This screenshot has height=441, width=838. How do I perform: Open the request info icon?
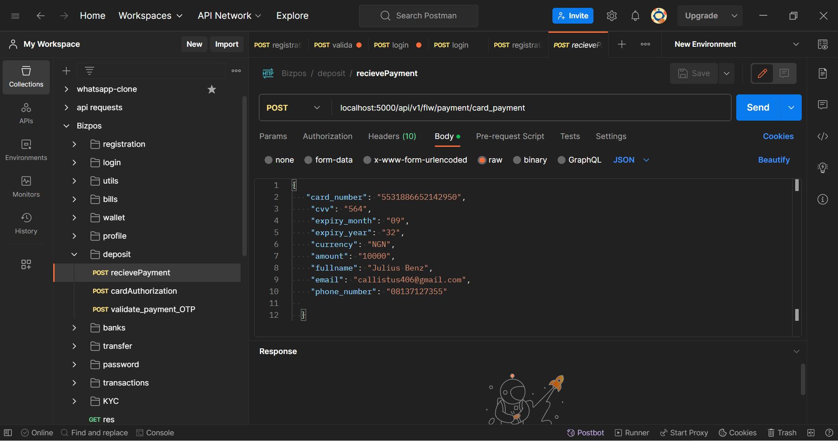(823, 199)
